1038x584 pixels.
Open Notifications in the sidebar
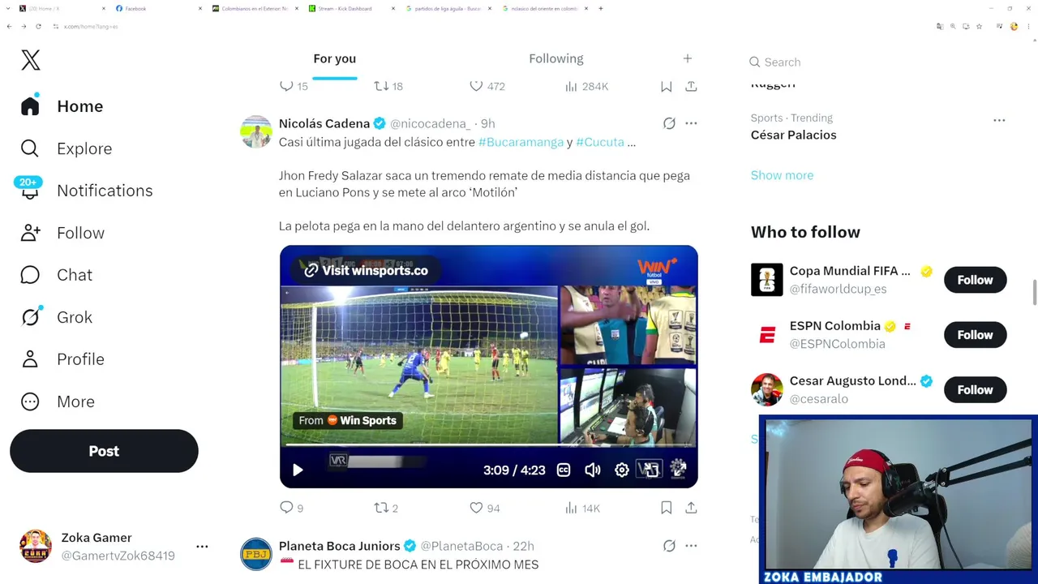[86, 191]
